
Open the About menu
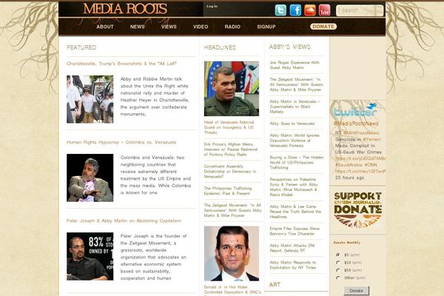105,27
